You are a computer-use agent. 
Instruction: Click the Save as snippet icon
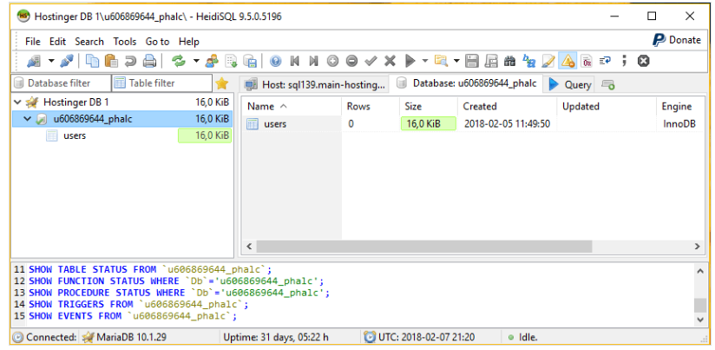click(491, 61)
